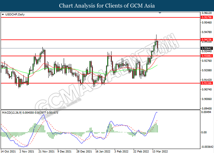Click the blue MACD line peak
This screenshot has width=214, height=153.
point(157,112)
